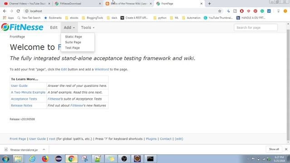Click FitNesse link in Release Notes row
This screenshot has width=290, height=163.
click(77, 105)
